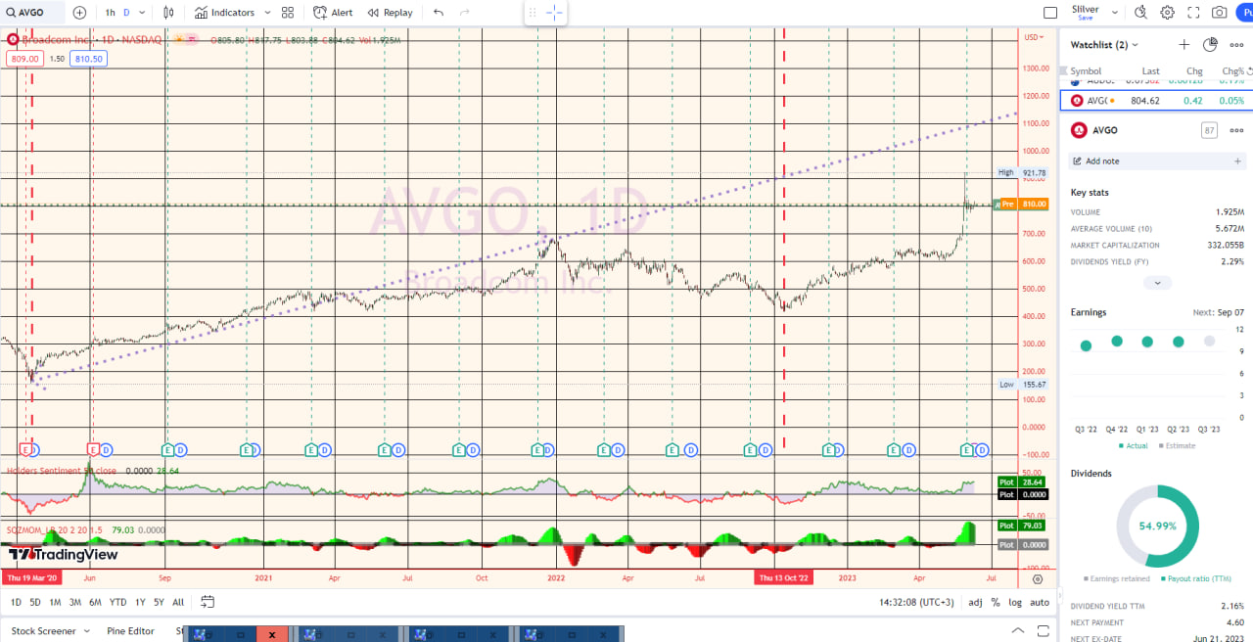Click the Thu 19 Mar '20 date marker

coord(31,578)
